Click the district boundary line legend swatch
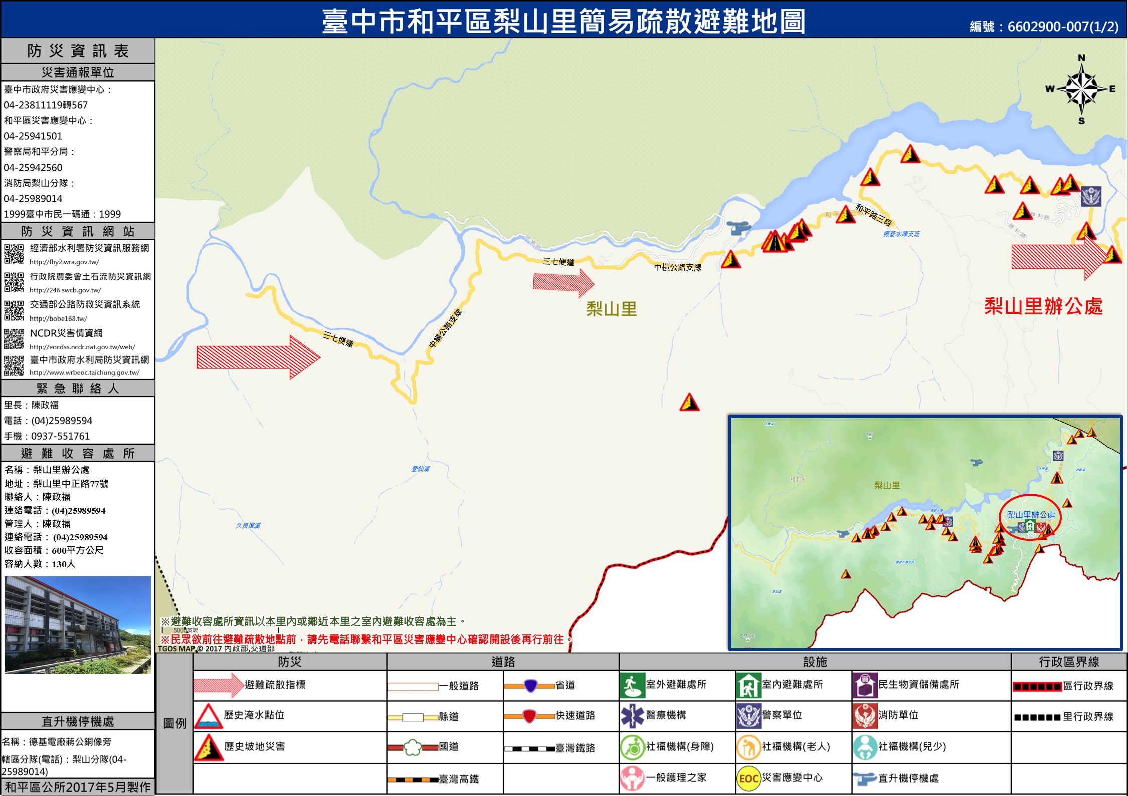This screenshot has height=796, width=1128. tap(1036, 686)
